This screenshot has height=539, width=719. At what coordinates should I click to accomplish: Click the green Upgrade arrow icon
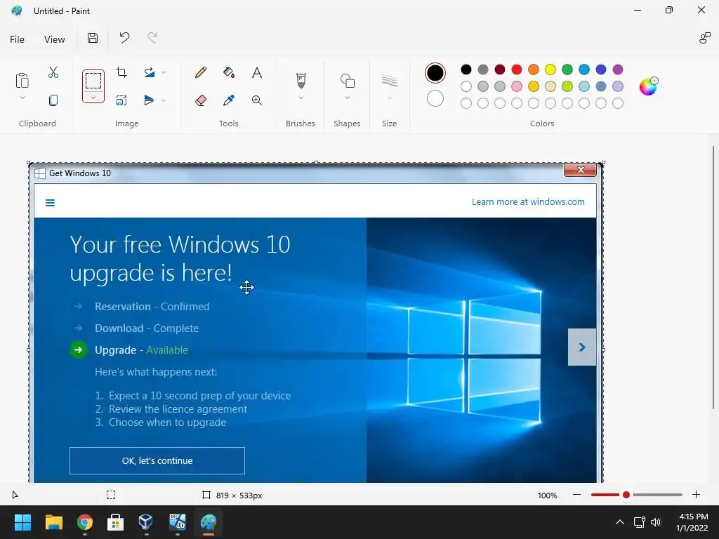79,350
